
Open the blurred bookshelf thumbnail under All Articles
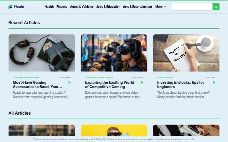tap(42, 130)
